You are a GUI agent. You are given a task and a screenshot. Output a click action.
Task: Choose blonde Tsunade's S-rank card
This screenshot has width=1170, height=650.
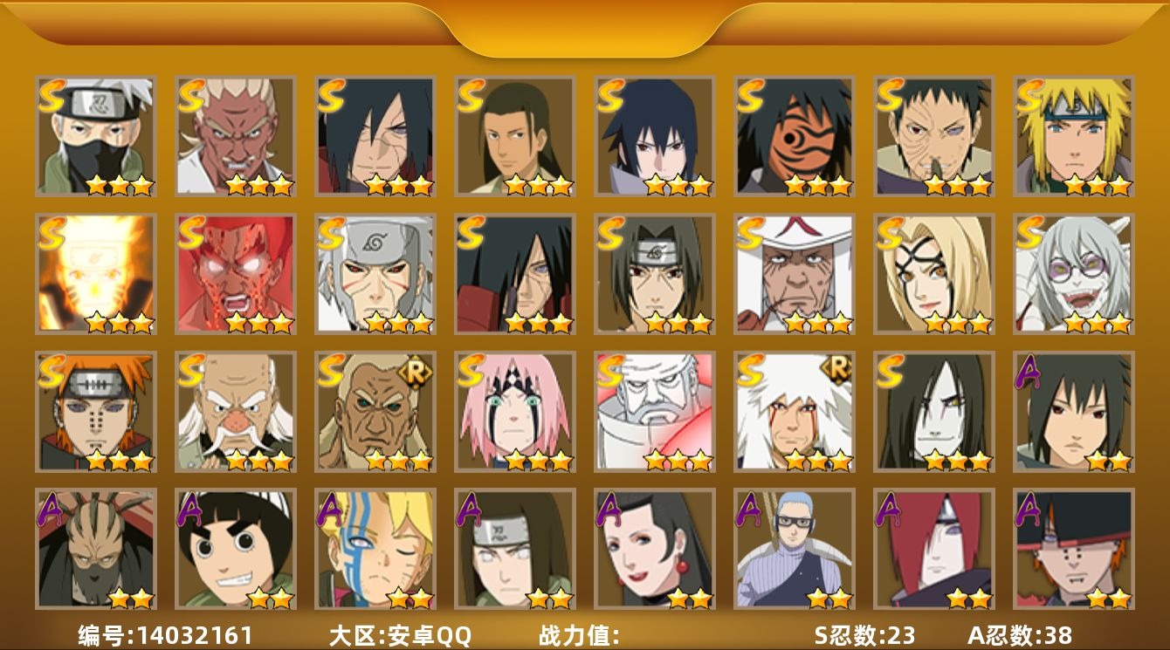pyautogui.click(x=934, y=274)
